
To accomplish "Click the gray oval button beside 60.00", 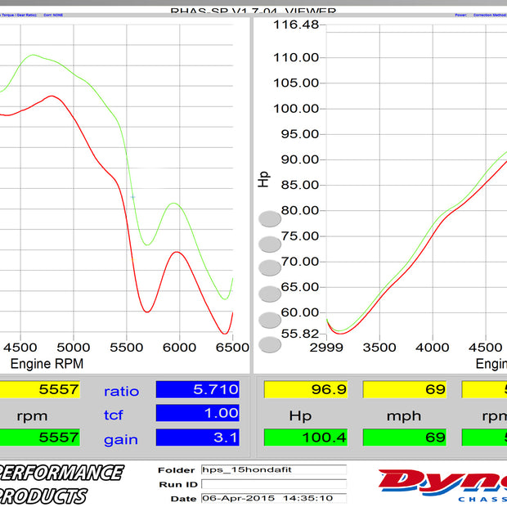I will click(x=270, y=320).
